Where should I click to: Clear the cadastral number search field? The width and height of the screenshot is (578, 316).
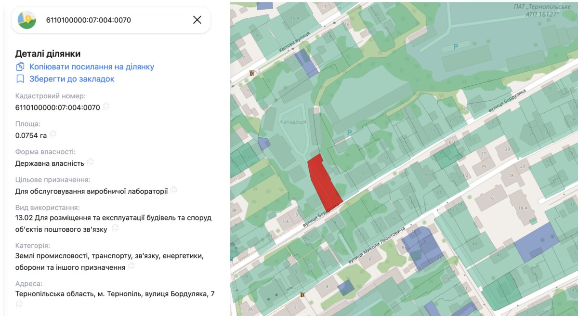click(197, 20)
